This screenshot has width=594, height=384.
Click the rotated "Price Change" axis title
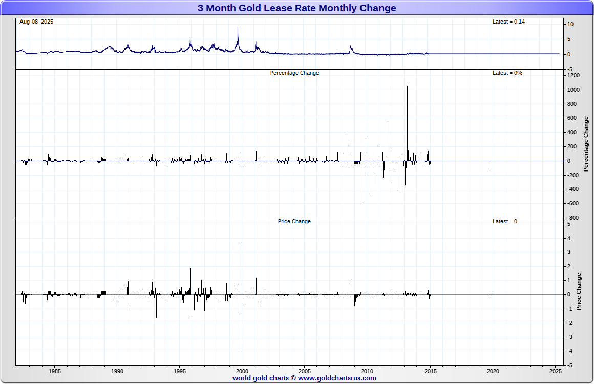click(579, 292)
